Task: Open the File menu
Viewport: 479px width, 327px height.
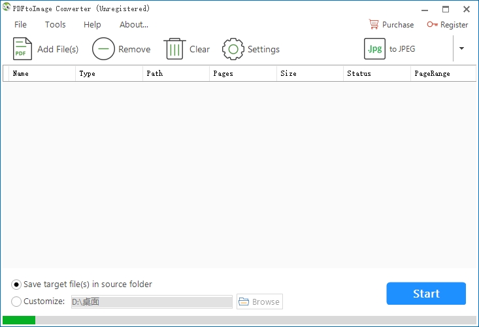Action: tap(20, 24)
